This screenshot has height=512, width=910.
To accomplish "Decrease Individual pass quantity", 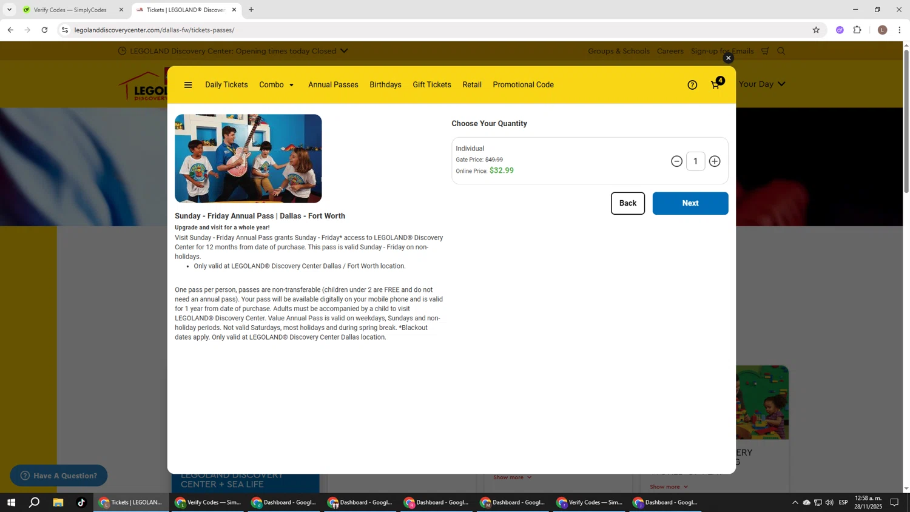I will pyautogui.click(x=676, y=161).
